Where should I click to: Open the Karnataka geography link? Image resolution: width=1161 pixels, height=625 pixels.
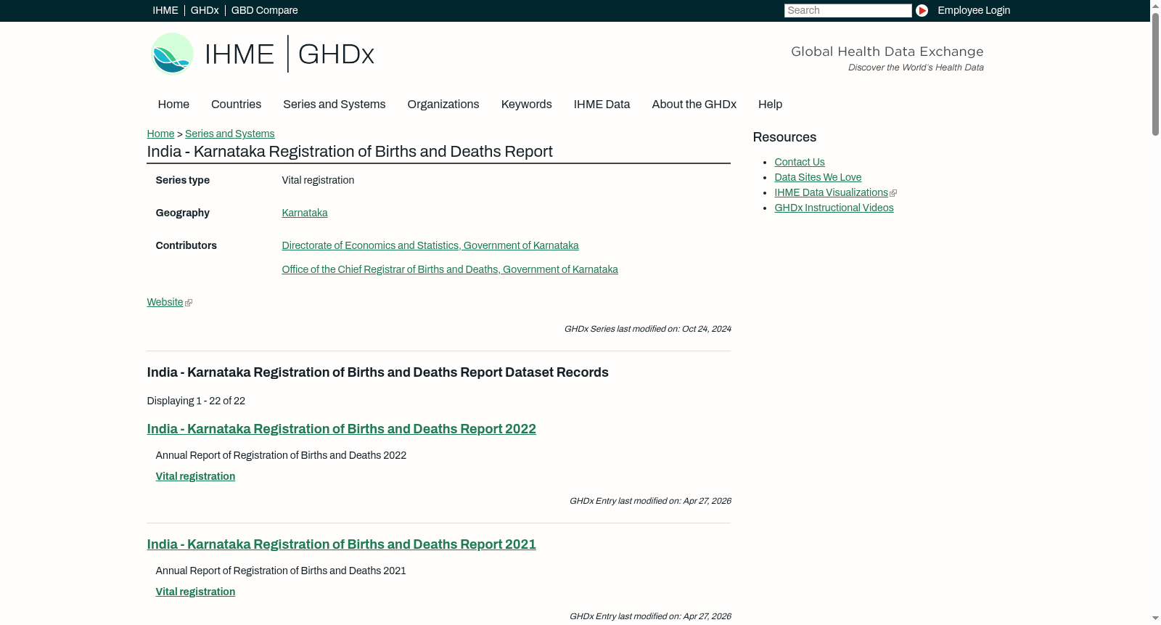(x=305, y=213)
